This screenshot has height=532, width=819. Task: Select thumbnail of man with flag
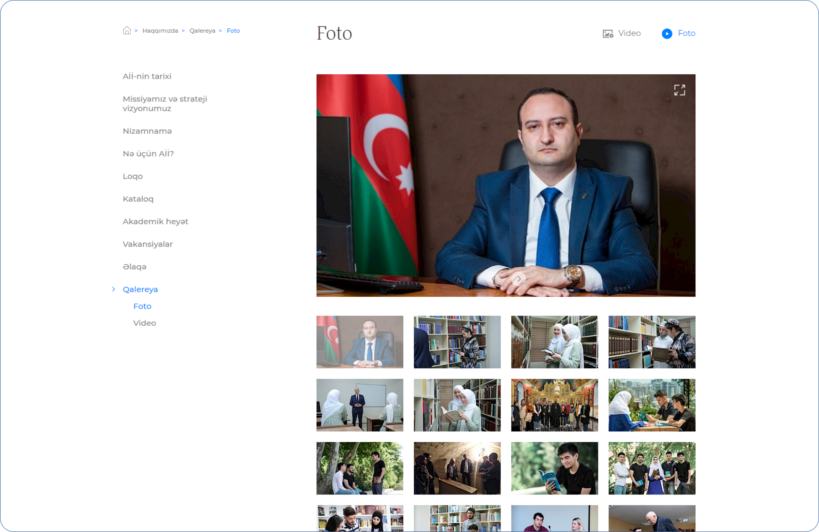coord(360,342)
